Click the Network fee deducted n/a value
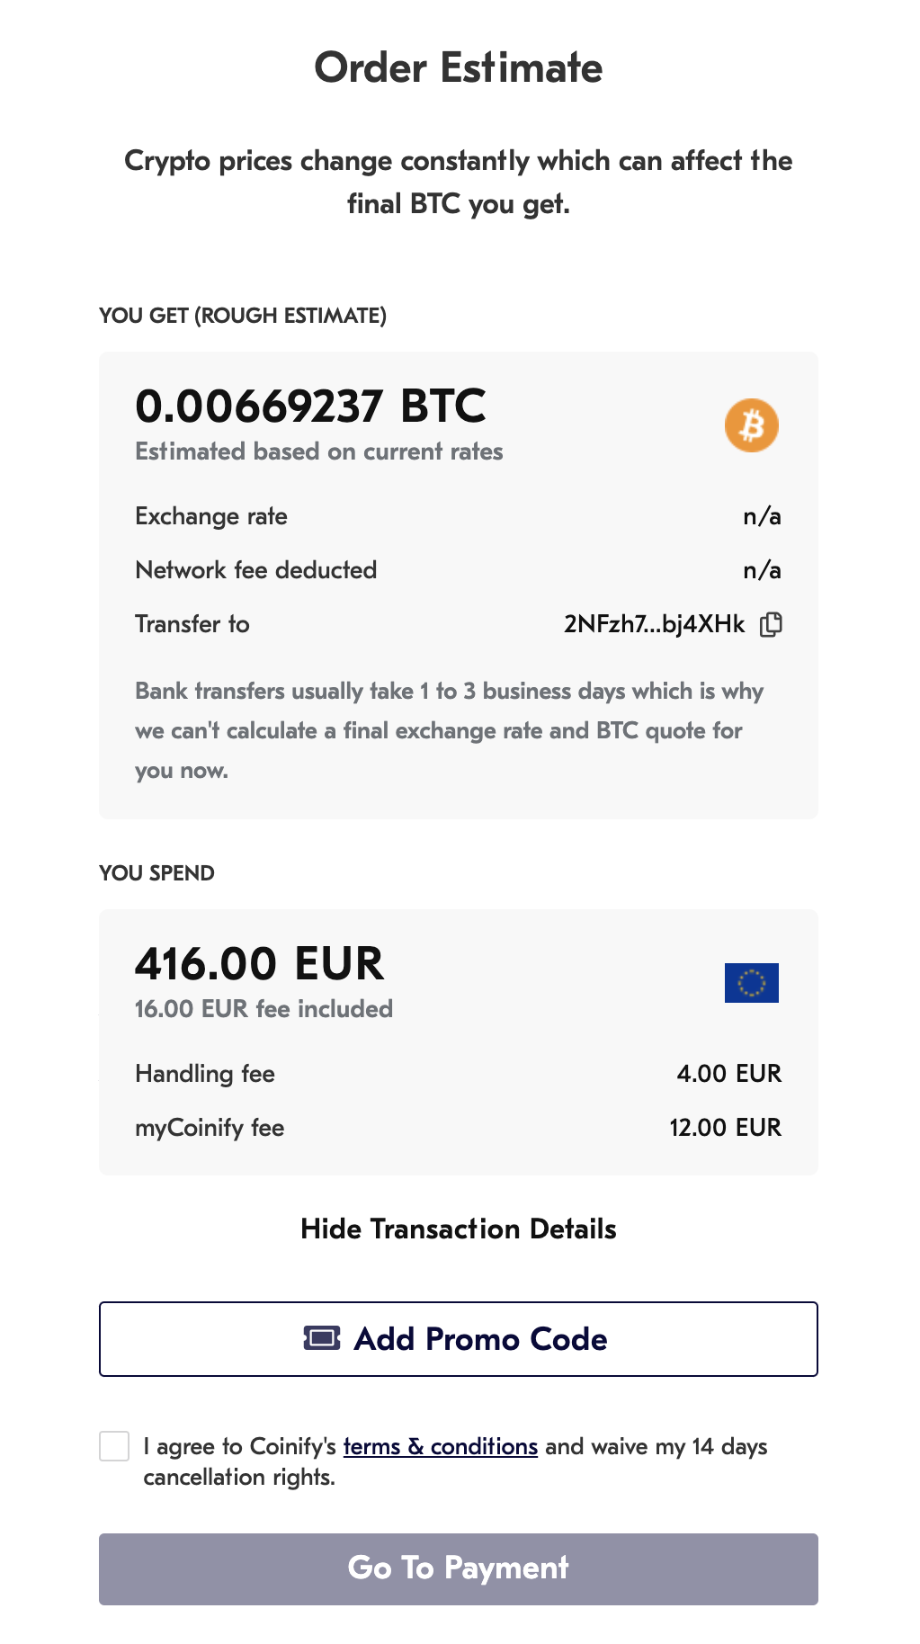The width and height of the screenshot is (920, 1644). tap(762, 570)
